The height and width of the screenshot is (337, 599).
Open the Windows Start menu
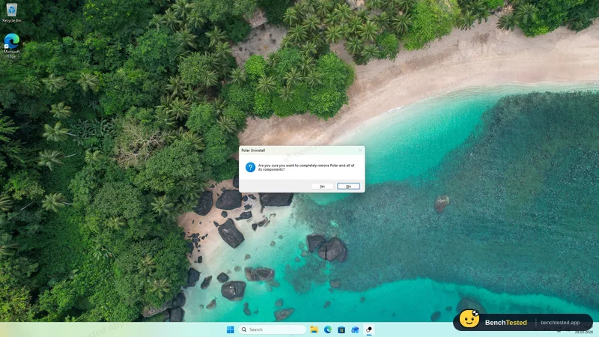[231, 330]
